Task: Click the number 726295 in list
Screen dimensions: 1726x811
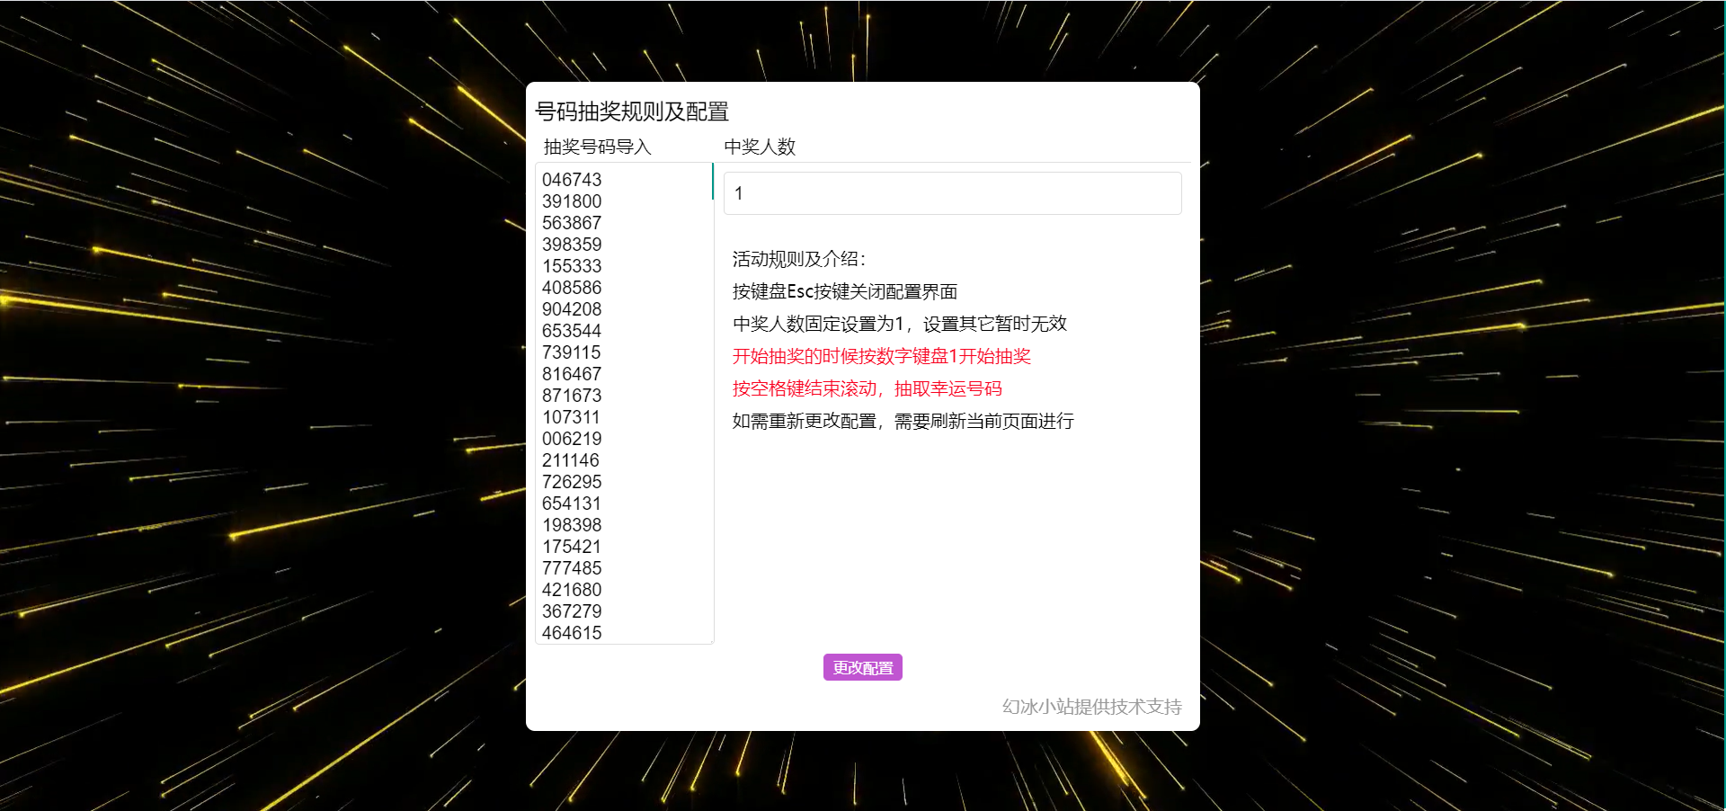Action: 572,482
